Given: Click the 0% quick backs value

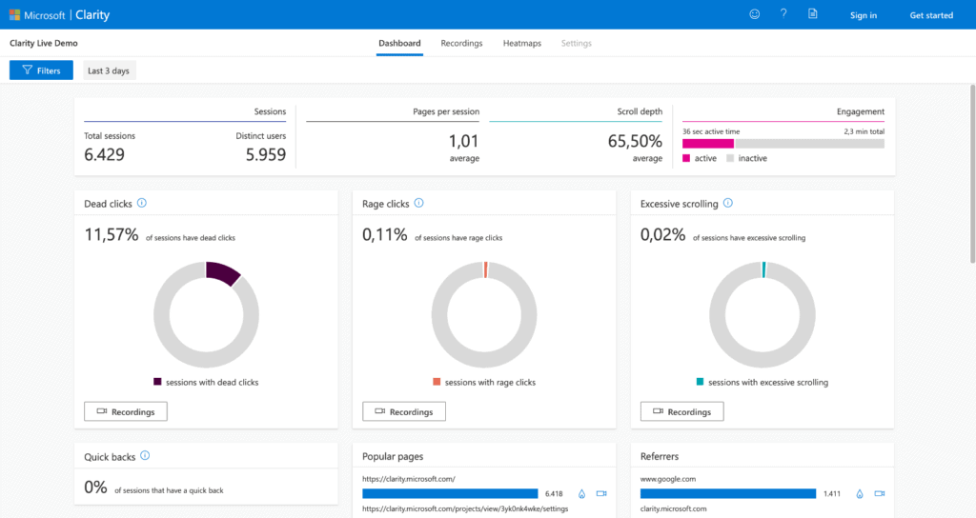Looking at the screenshot, I should point(96,487).
